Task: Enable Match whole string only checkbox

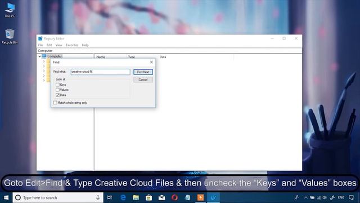Action: (x=55, y=103)
